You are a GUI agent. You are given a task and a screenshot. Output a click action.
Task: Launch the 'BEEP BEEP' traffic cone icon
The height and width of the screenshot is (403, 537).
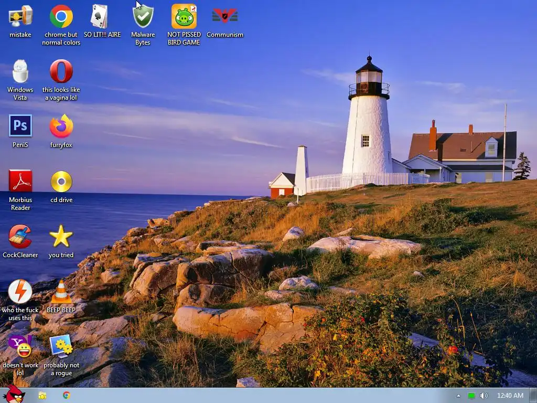(61, 292)
